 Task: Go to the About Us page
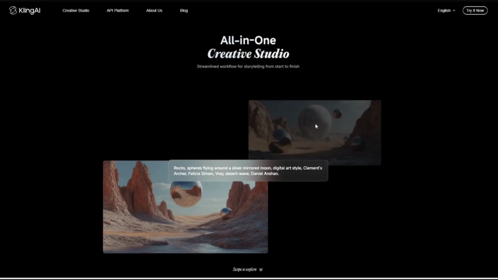tap(154, 10)
